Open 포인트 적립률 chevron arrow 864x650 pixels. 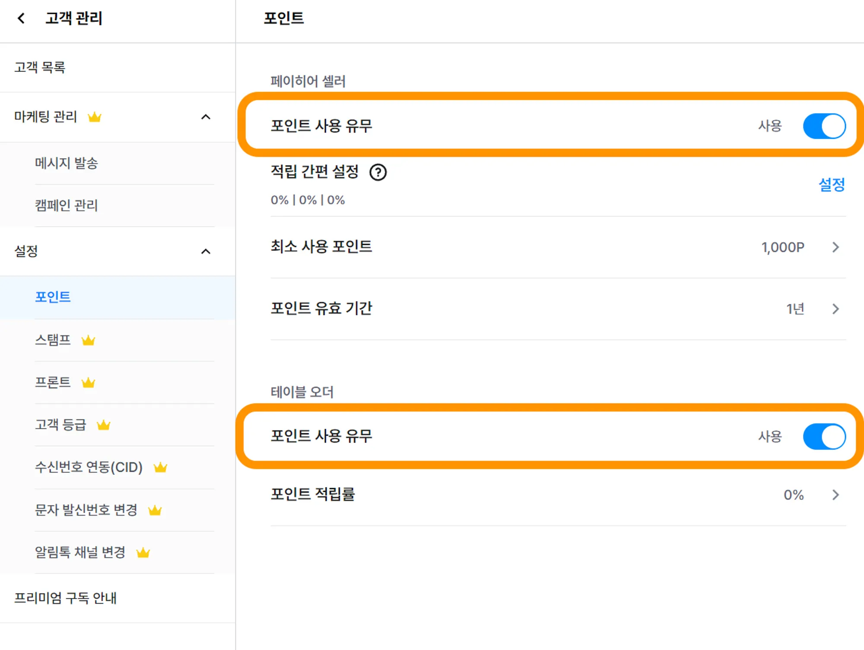[835, 495]
